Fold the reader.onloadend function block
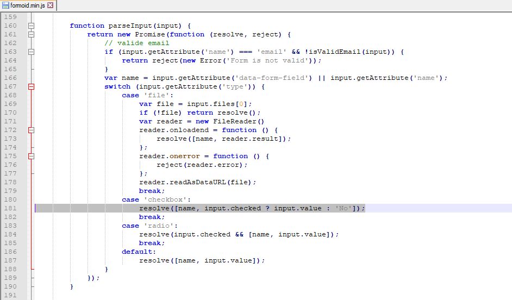The width and height of the screenshot is (512, 300). tap(31, 130)
